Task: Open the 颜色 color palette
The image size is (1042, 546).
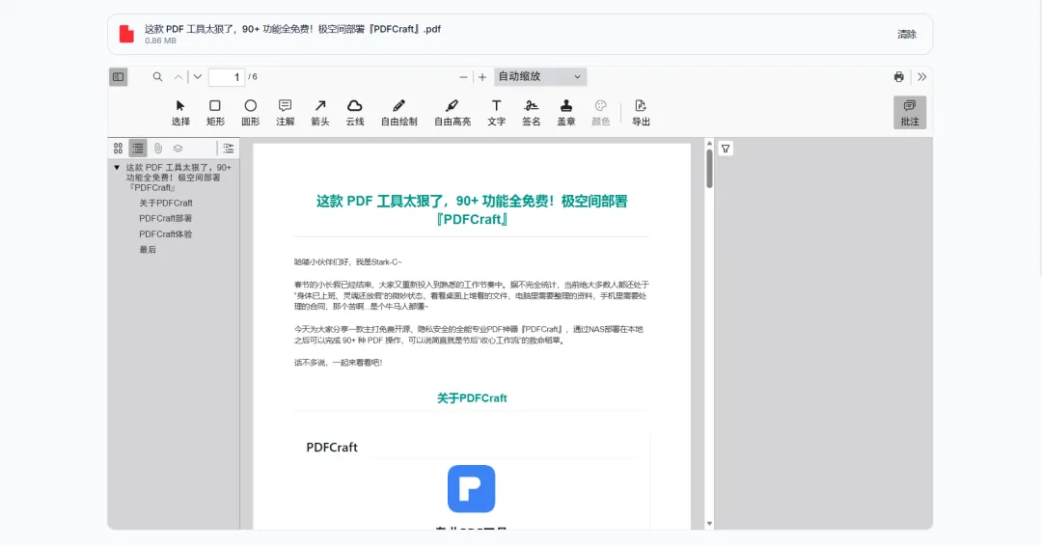Action: pyautogui.click(x=601, y=113)
